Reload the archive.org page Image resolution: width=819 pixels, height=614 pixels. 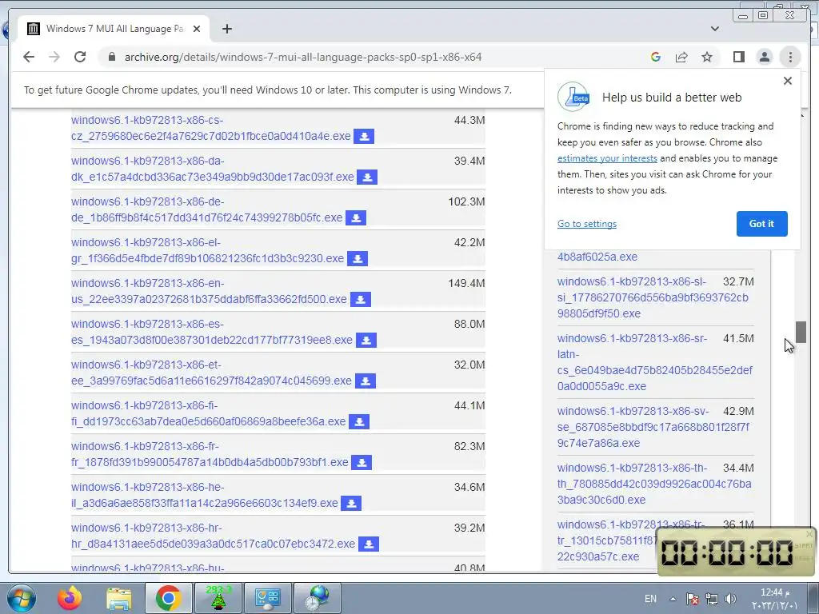click(x=80, y=57)
